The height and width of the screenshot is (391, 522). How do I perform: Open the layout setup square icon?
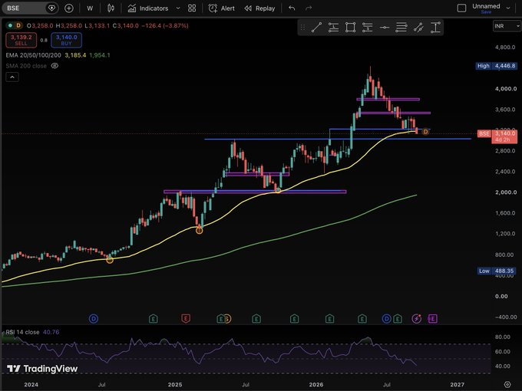point(461,8)
